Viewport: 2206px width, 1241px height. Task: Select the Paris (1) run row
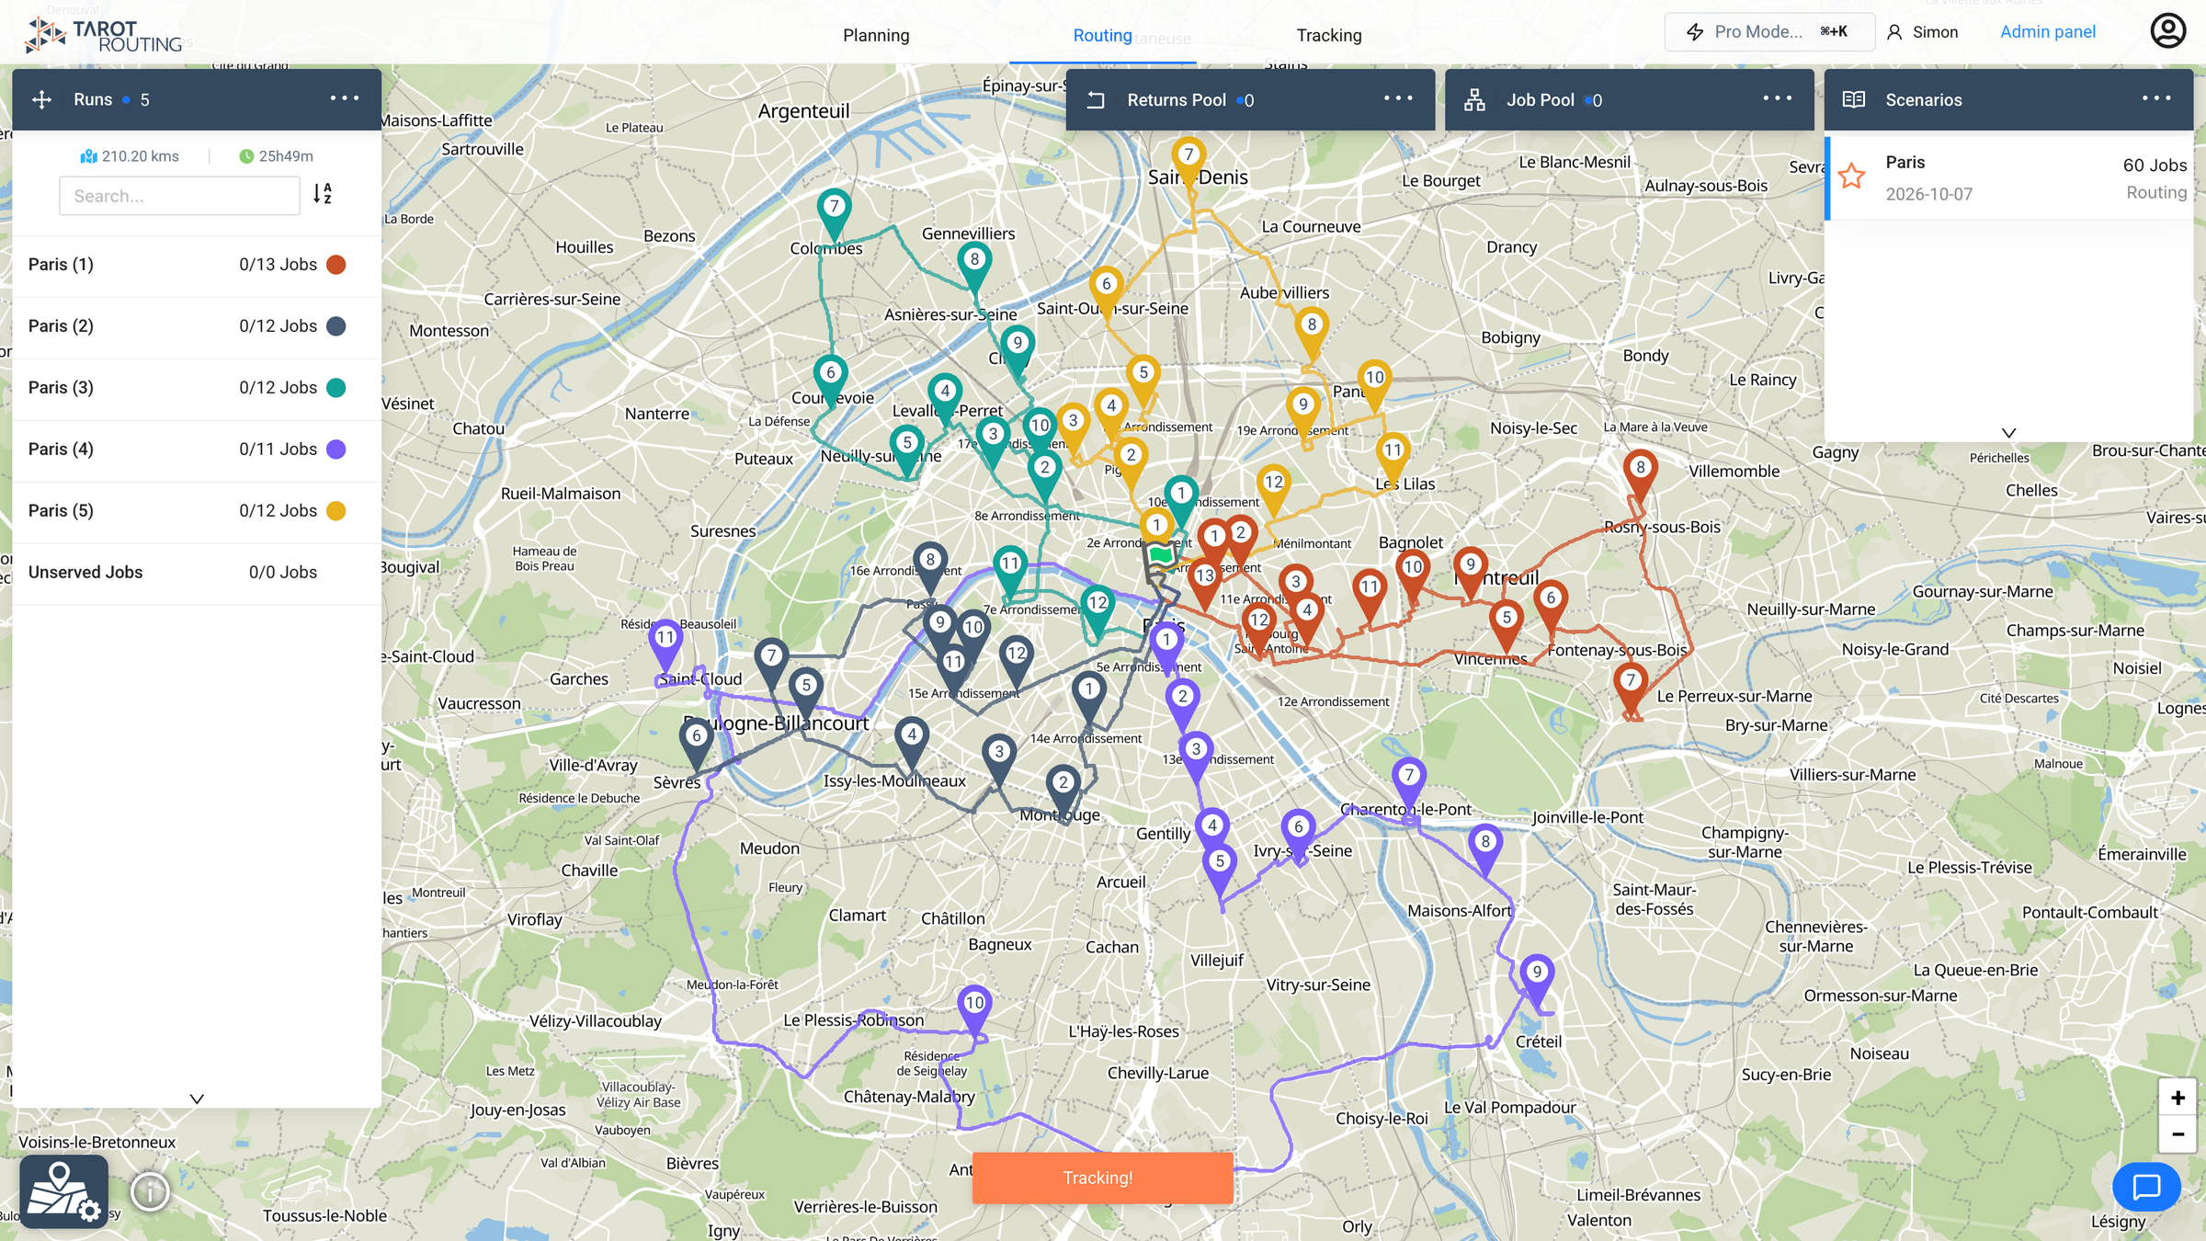click(197, 265)
